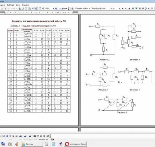Click the Center alignment button
155x147 pixels.
click(x=136, y=8)
